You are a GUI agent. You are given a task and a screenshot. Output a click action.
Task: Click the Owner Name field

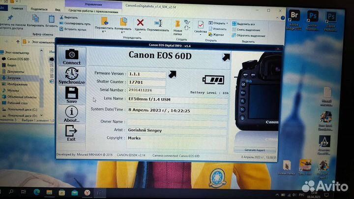click(x=177, y=122)
